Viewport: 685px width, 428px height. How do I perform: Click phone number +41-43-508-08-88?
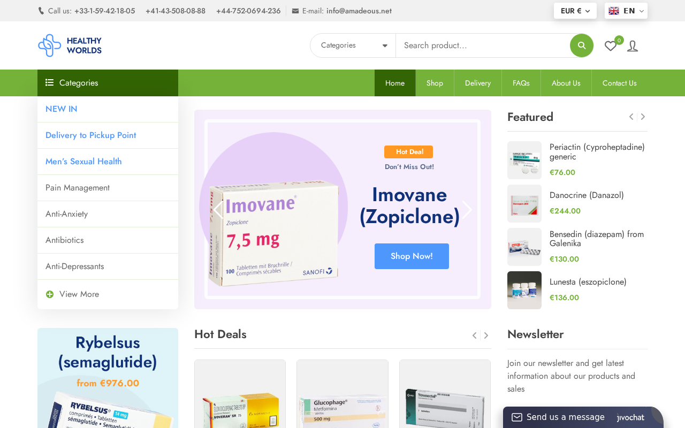(176, 11)
